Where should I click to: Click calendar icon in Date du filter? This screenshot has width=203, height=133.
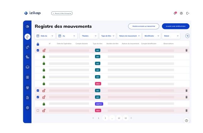pyautogui.click(x=38, y=36)
